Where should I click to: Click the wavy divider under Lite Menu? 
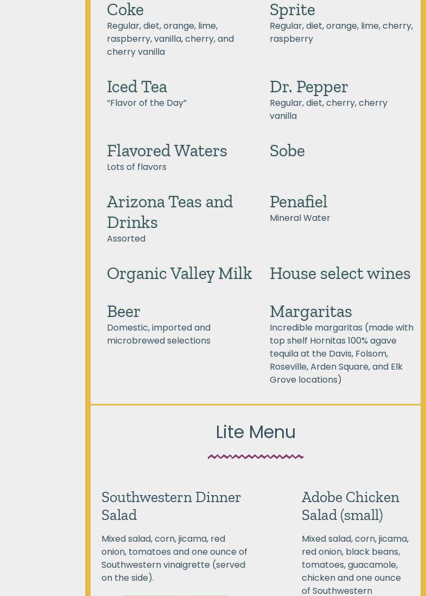[256, 456]
